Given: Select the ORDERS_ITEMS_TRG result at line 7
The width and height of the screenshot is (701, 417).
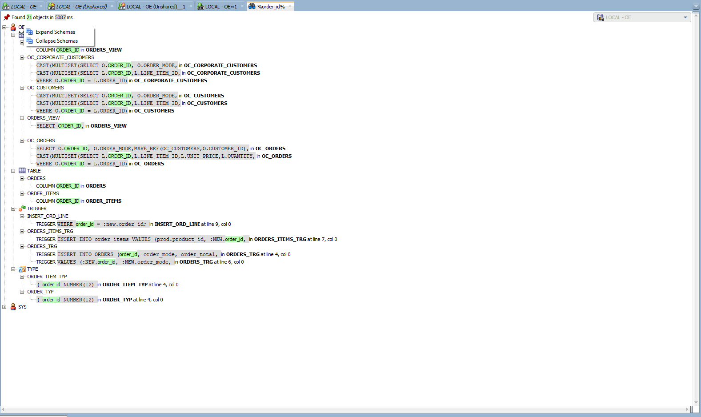Looking at the screenshot, I should (x=187, y=239).
